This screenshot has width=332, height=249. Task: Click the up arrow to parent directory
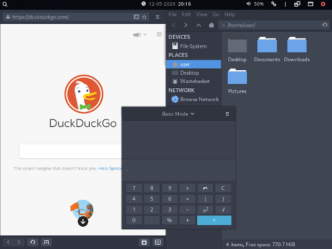[x=199, y=25]
